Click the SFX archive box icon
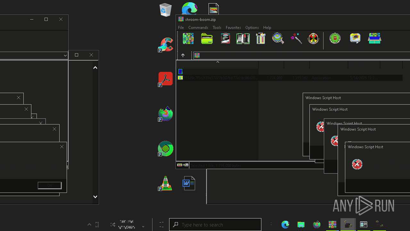The image size is (410, 231). tap(374, 38)
